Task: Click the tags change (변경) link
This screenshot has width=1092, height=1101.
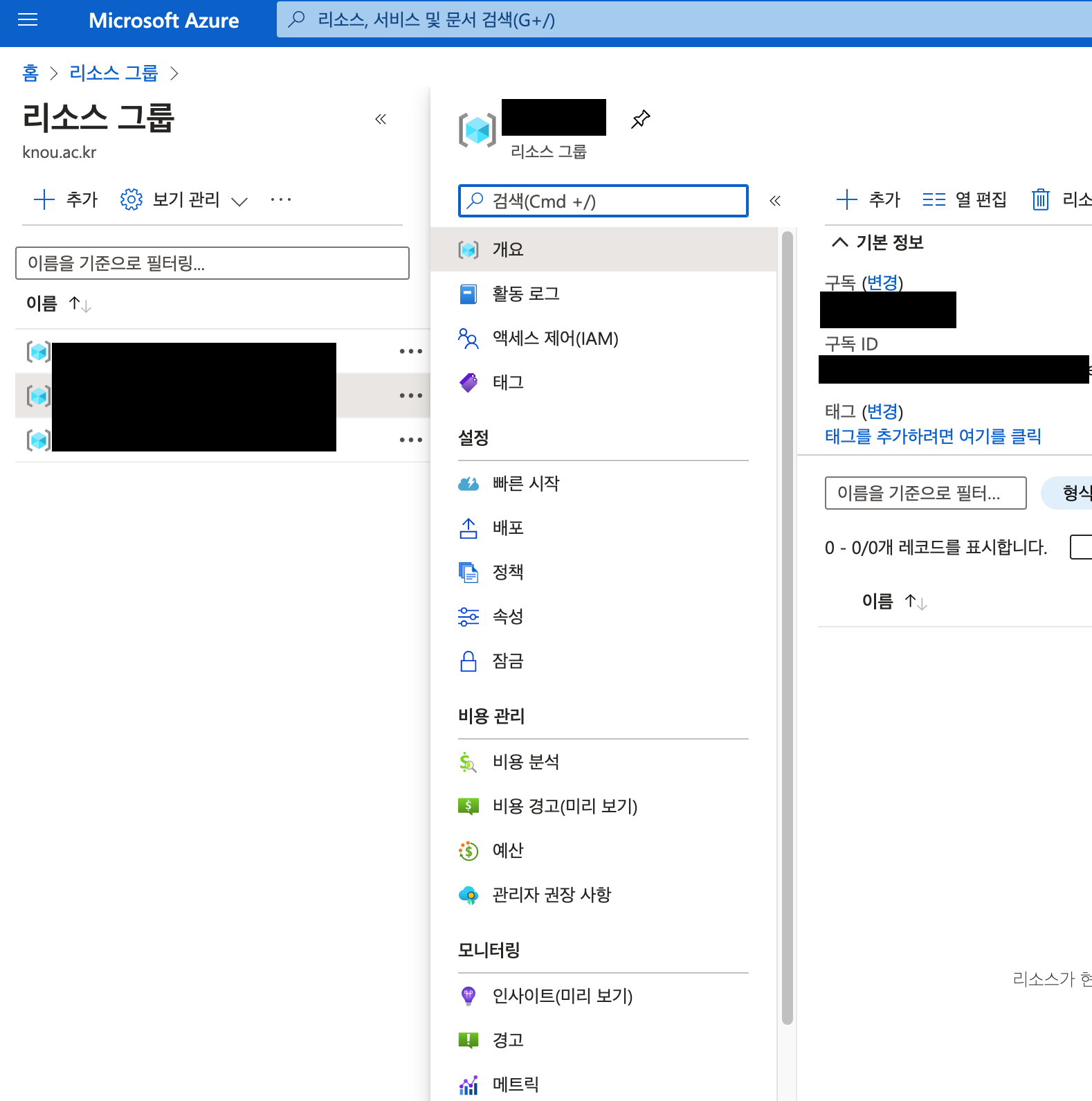Action: (882, 411)
